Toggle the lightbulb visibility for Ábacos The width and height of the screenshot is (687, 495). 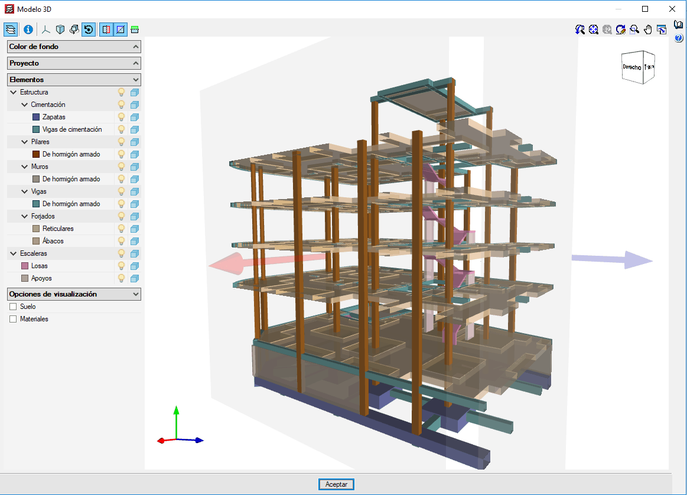[x=121, y=241]
